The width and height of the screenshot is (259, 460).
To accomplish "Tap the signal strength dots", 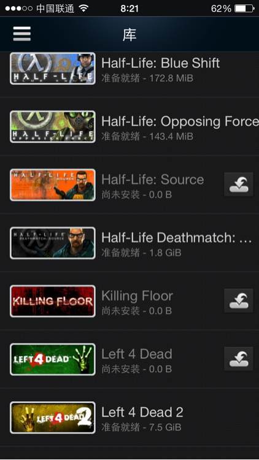I will [x=19, y=9].
